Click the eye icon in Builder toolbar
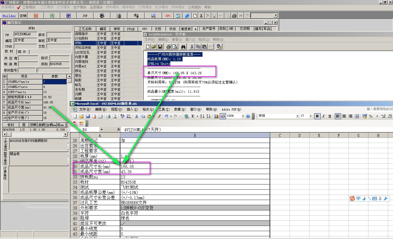The width and height of the screenshot is (393, 239). click(102, 16)
